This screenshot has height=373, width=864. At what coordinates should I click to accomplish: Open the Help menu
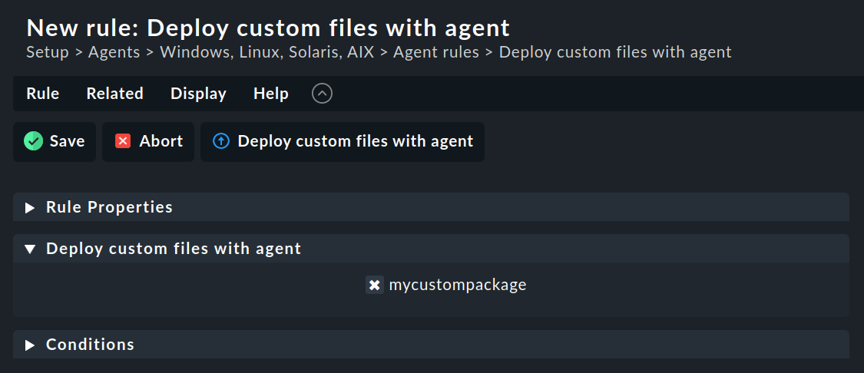pyautogui.click(x=270, y=94)
